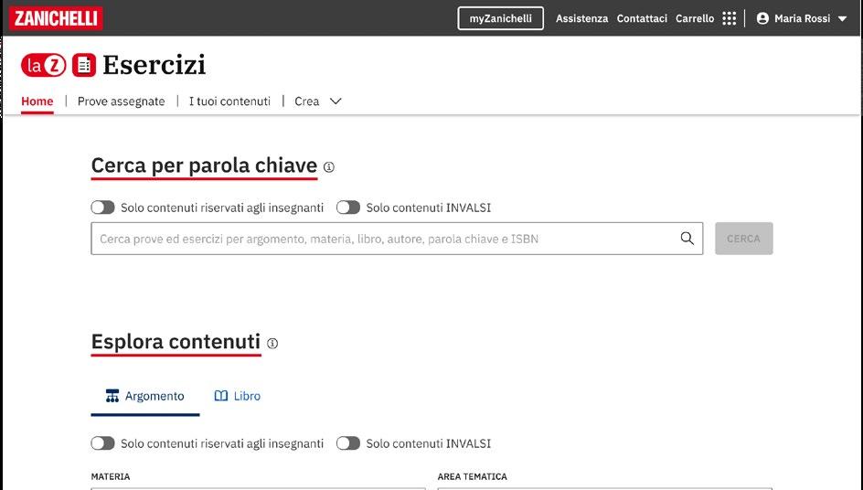
Task: Toggle top Solo contenuti riservati agli insegnanti
Action: tap(102, 208)
